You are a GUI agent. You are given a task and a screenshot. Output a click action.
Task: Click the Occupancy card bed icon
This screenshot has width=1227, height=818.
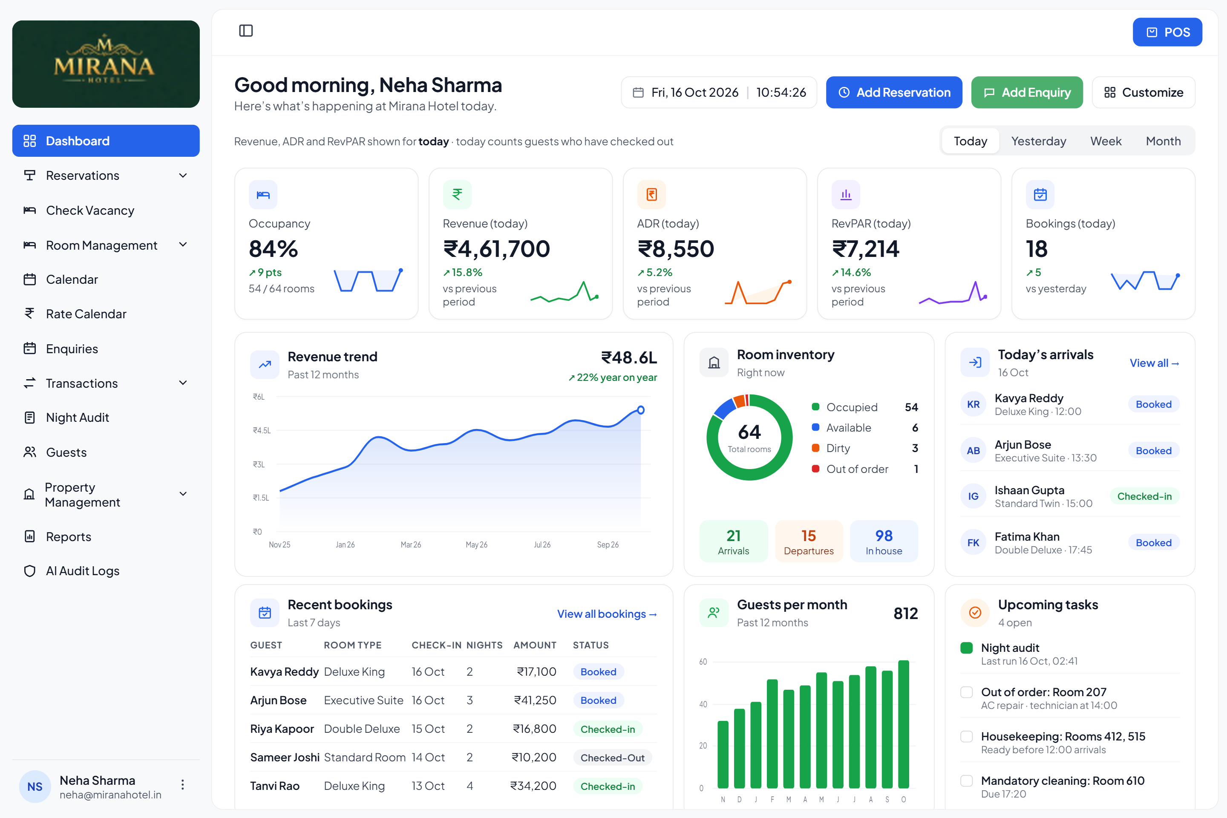pyautogui.click(x=263, y=195)
